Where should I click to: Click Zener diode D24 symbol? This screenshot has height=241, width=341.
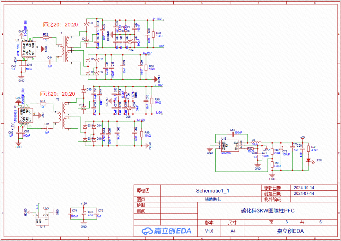130,42
